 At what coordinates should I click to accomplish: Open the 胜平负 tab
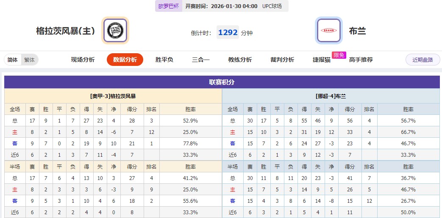tap(164, 60)
